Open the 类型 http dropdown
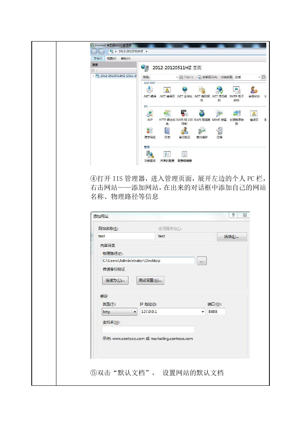This screenshot has height=421, width=298. [x=120, y=312]
